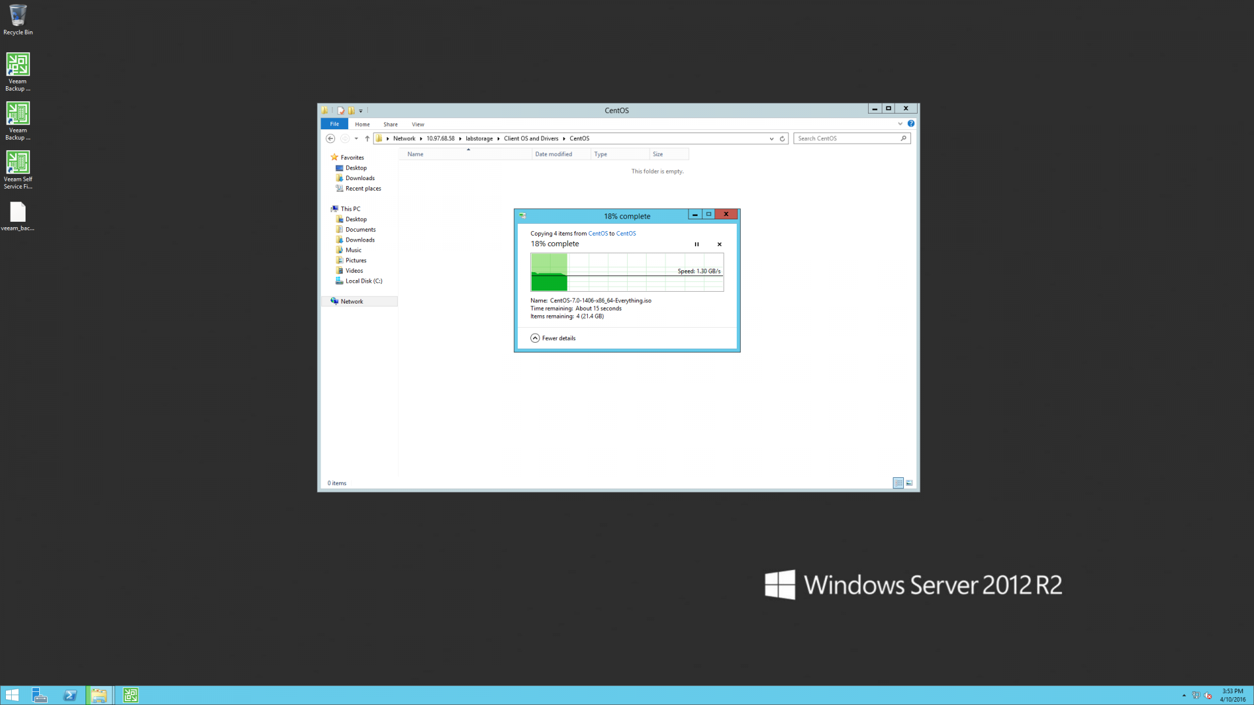Show hidden system tray icons
Screen dimensions: 1254x705
coord(1184,695)
